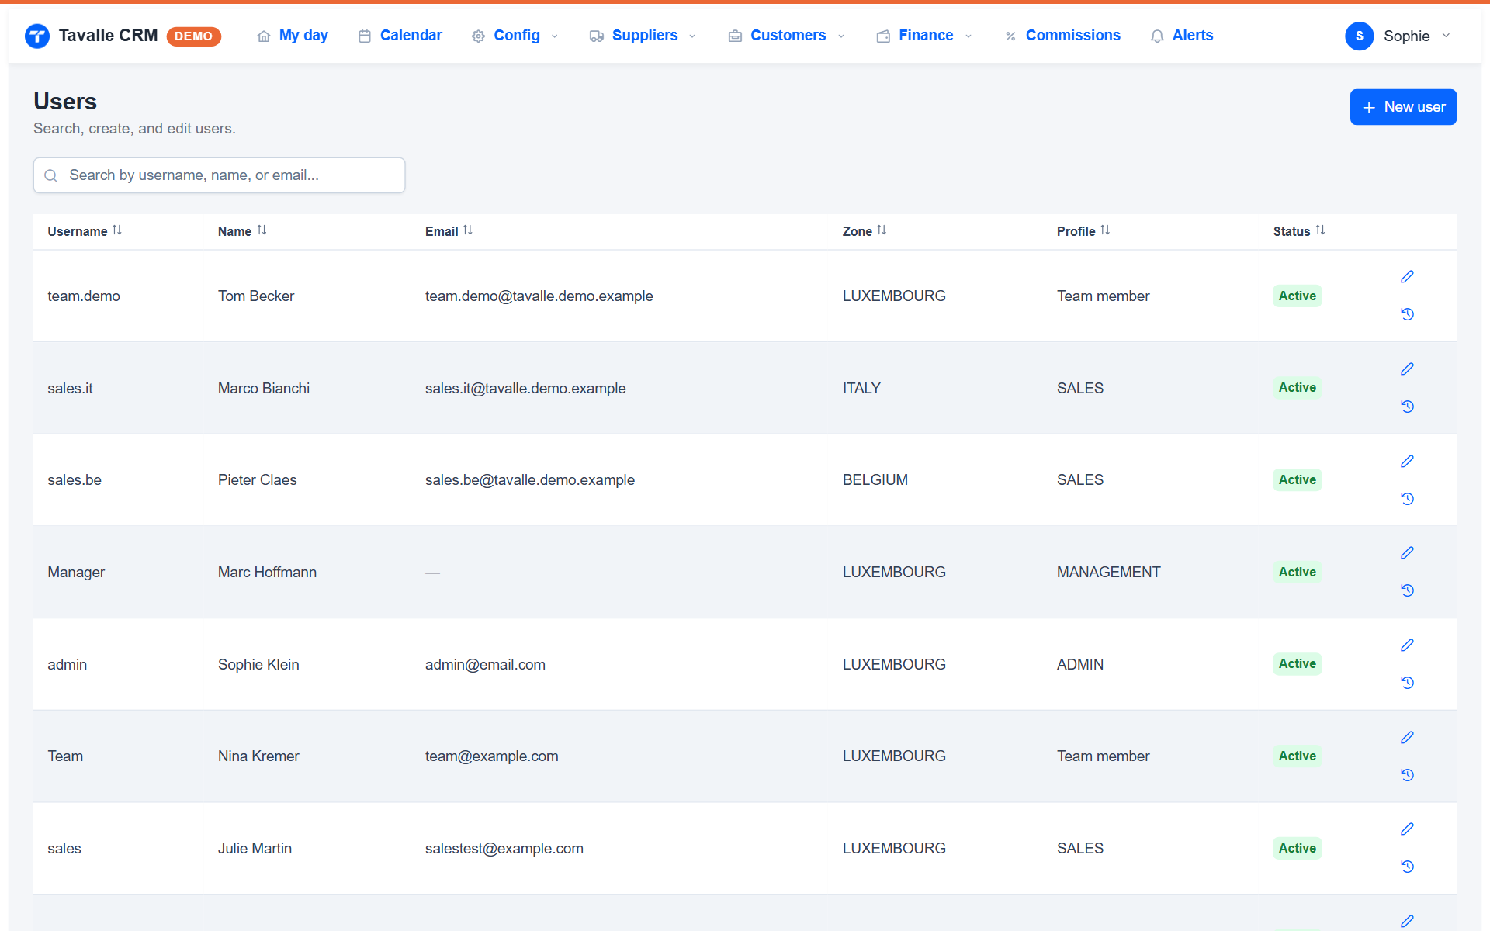This screenshot has width=1490, height=931.
Task: Focus the user search field
Action: 219,175
